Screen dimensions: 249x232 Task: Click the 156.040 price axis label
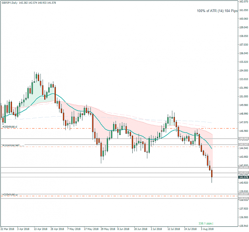(x=243, y=53)
